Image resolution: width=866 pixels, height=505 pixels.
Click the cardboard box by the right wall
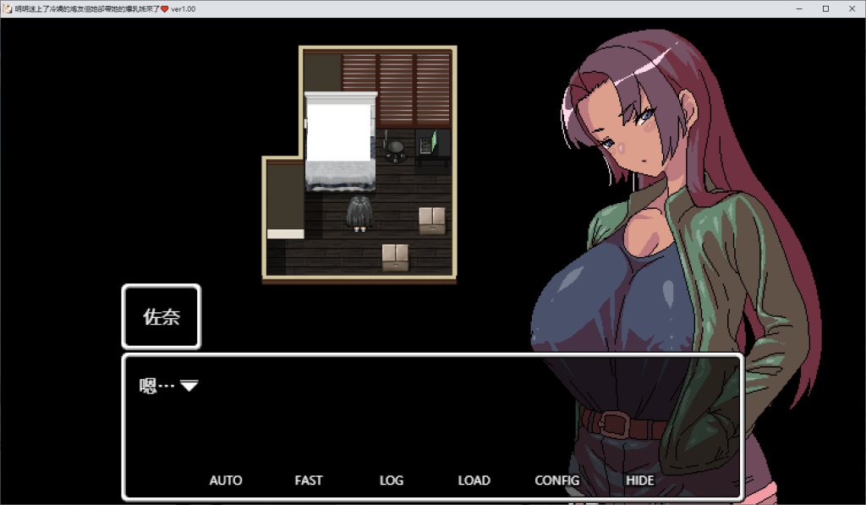point(431,220)
